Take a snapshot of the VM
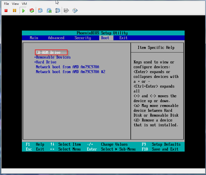 [40, 10]
